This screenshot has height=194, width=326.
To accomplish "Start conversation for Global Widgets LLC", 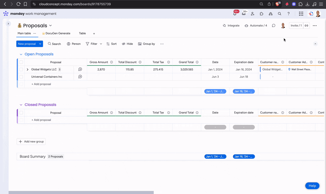I will click(80, 69).
